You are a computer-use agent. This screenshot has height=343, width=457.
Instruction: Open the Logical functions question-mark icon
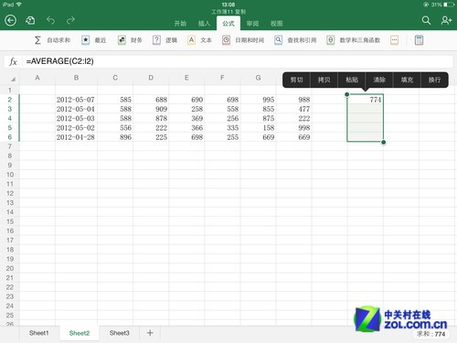pyautogui.click(x=156, y=40)
